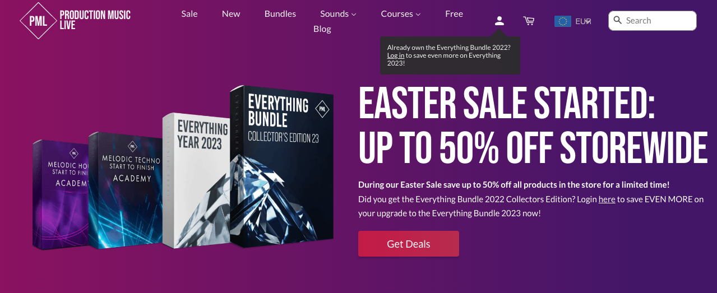Click the PML diamond logo
The image size is (717, 293).
pos(38,20)
